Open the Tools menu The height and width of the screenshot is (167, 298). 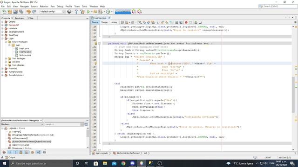tap(84, 6)
